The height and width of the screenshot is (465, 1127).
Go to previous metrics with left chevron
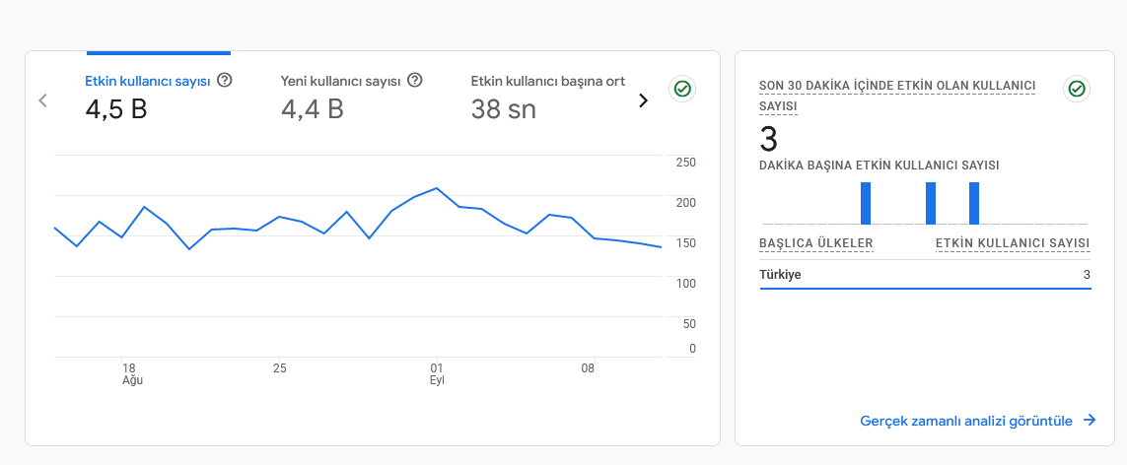click(42, 100)
